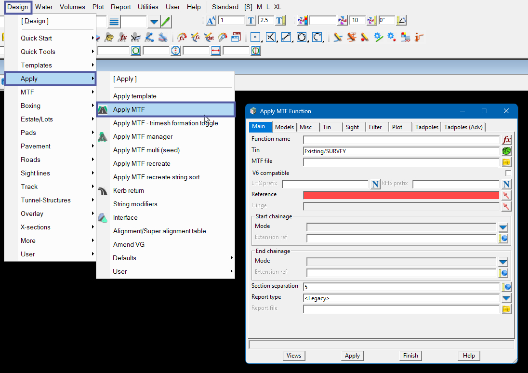
Task: Click the text height T icon
Action: [251, 21]
